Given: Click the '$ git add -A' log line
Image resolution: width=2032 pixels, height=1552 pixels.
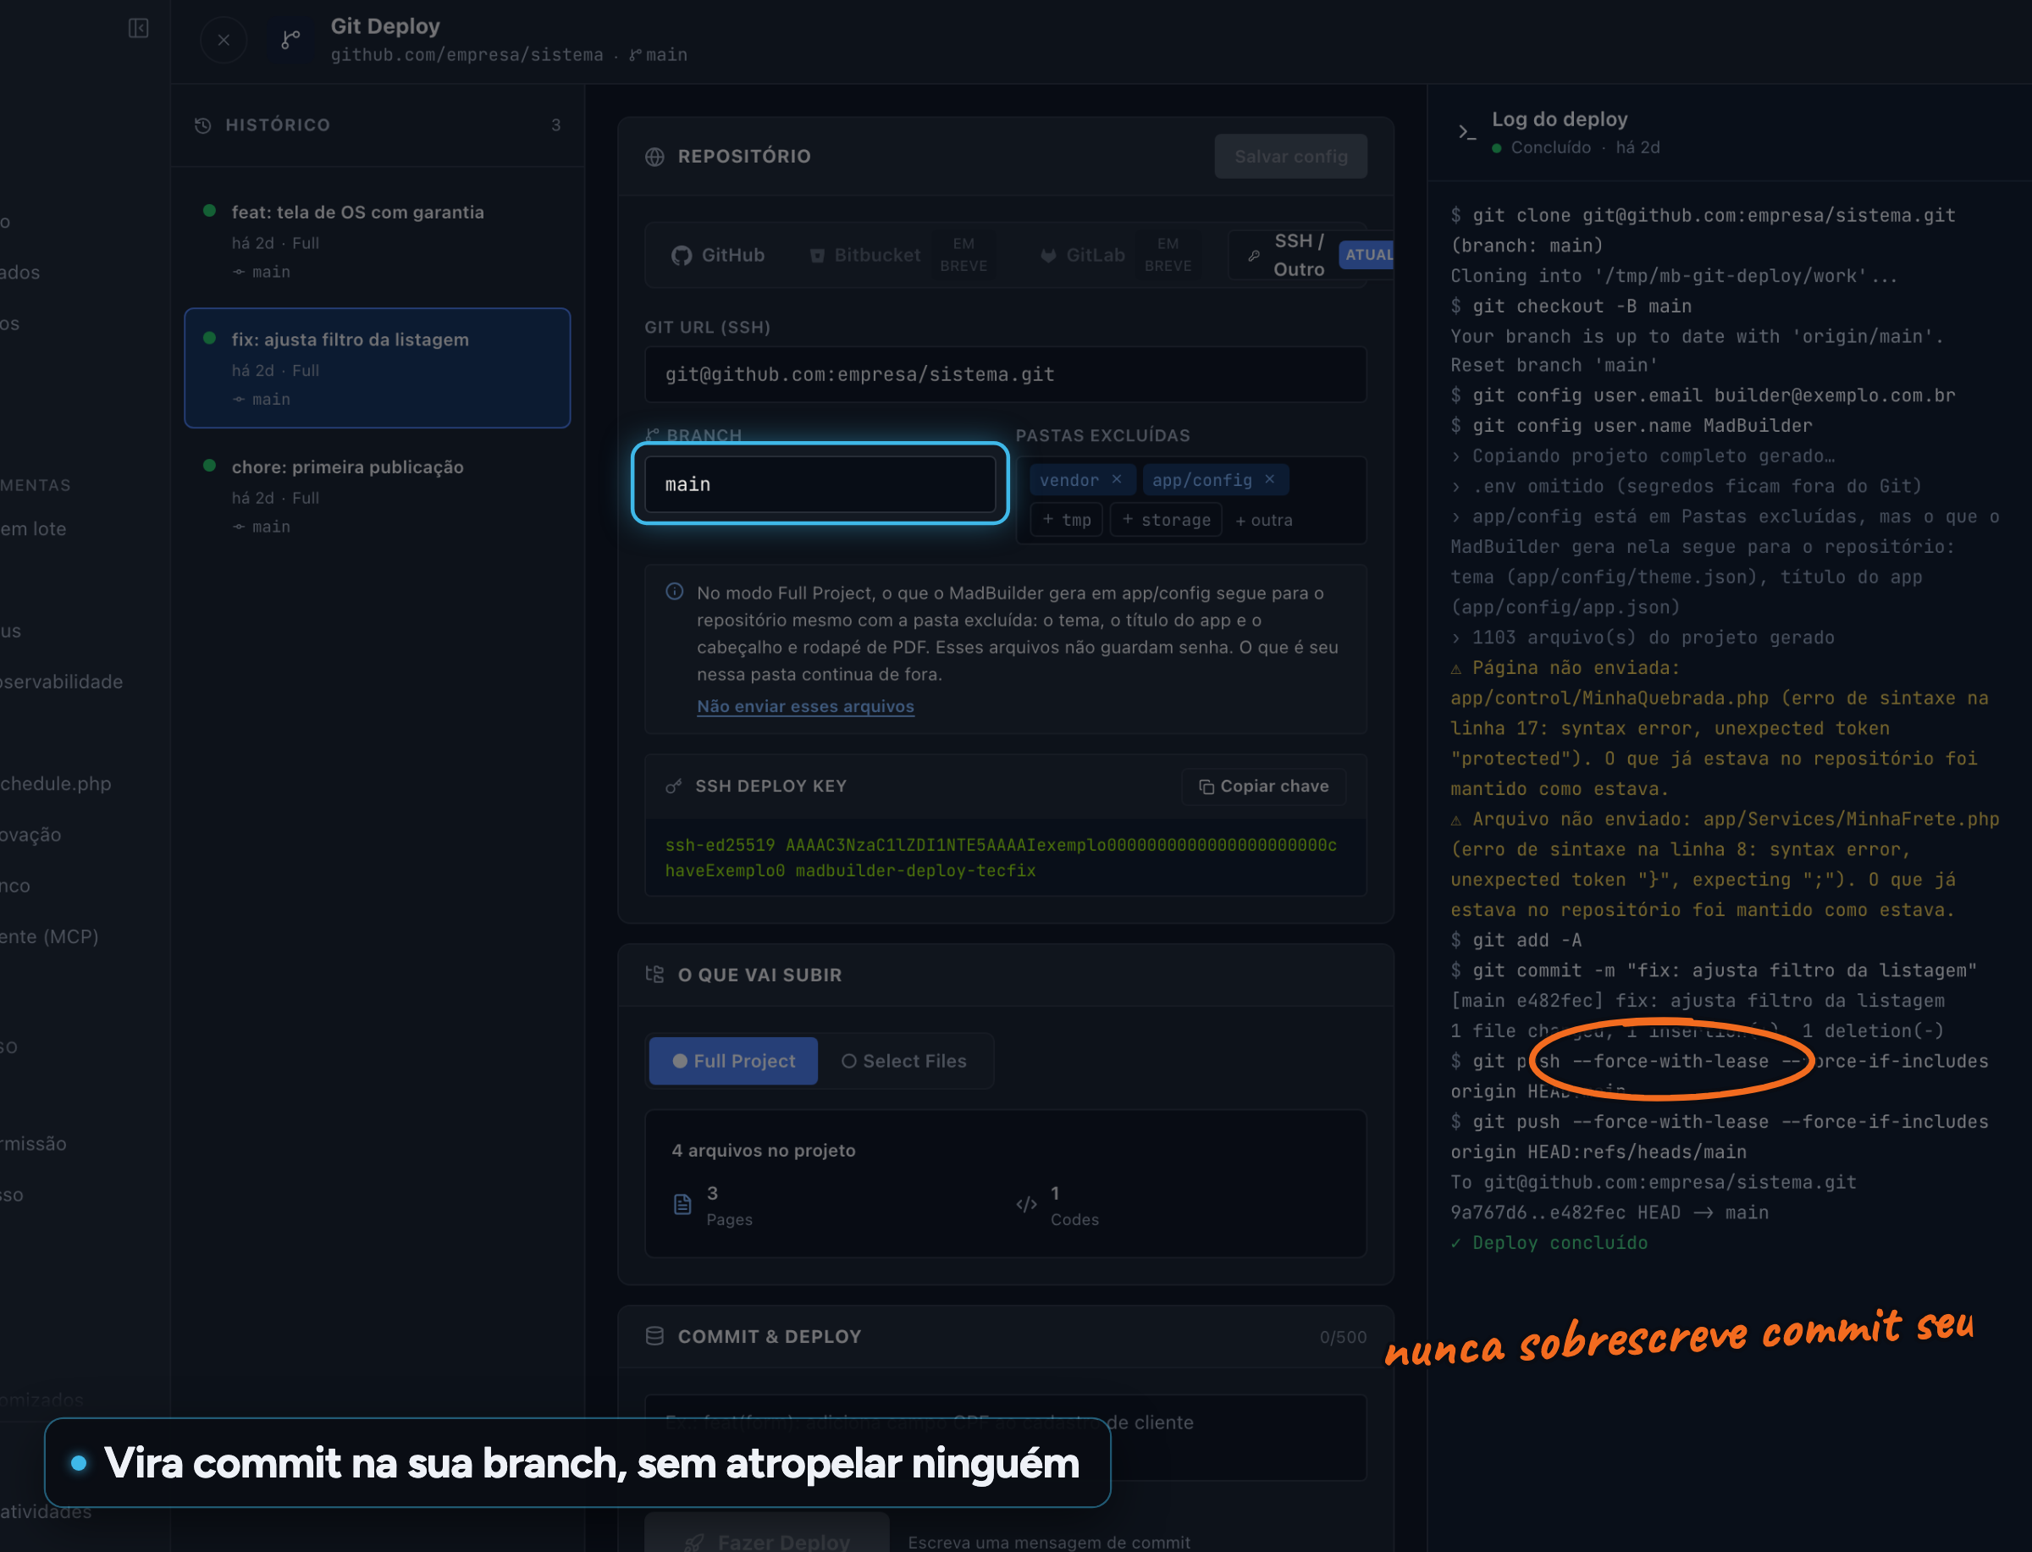Looking at the screenshot, I should (x=1516, y=940).
